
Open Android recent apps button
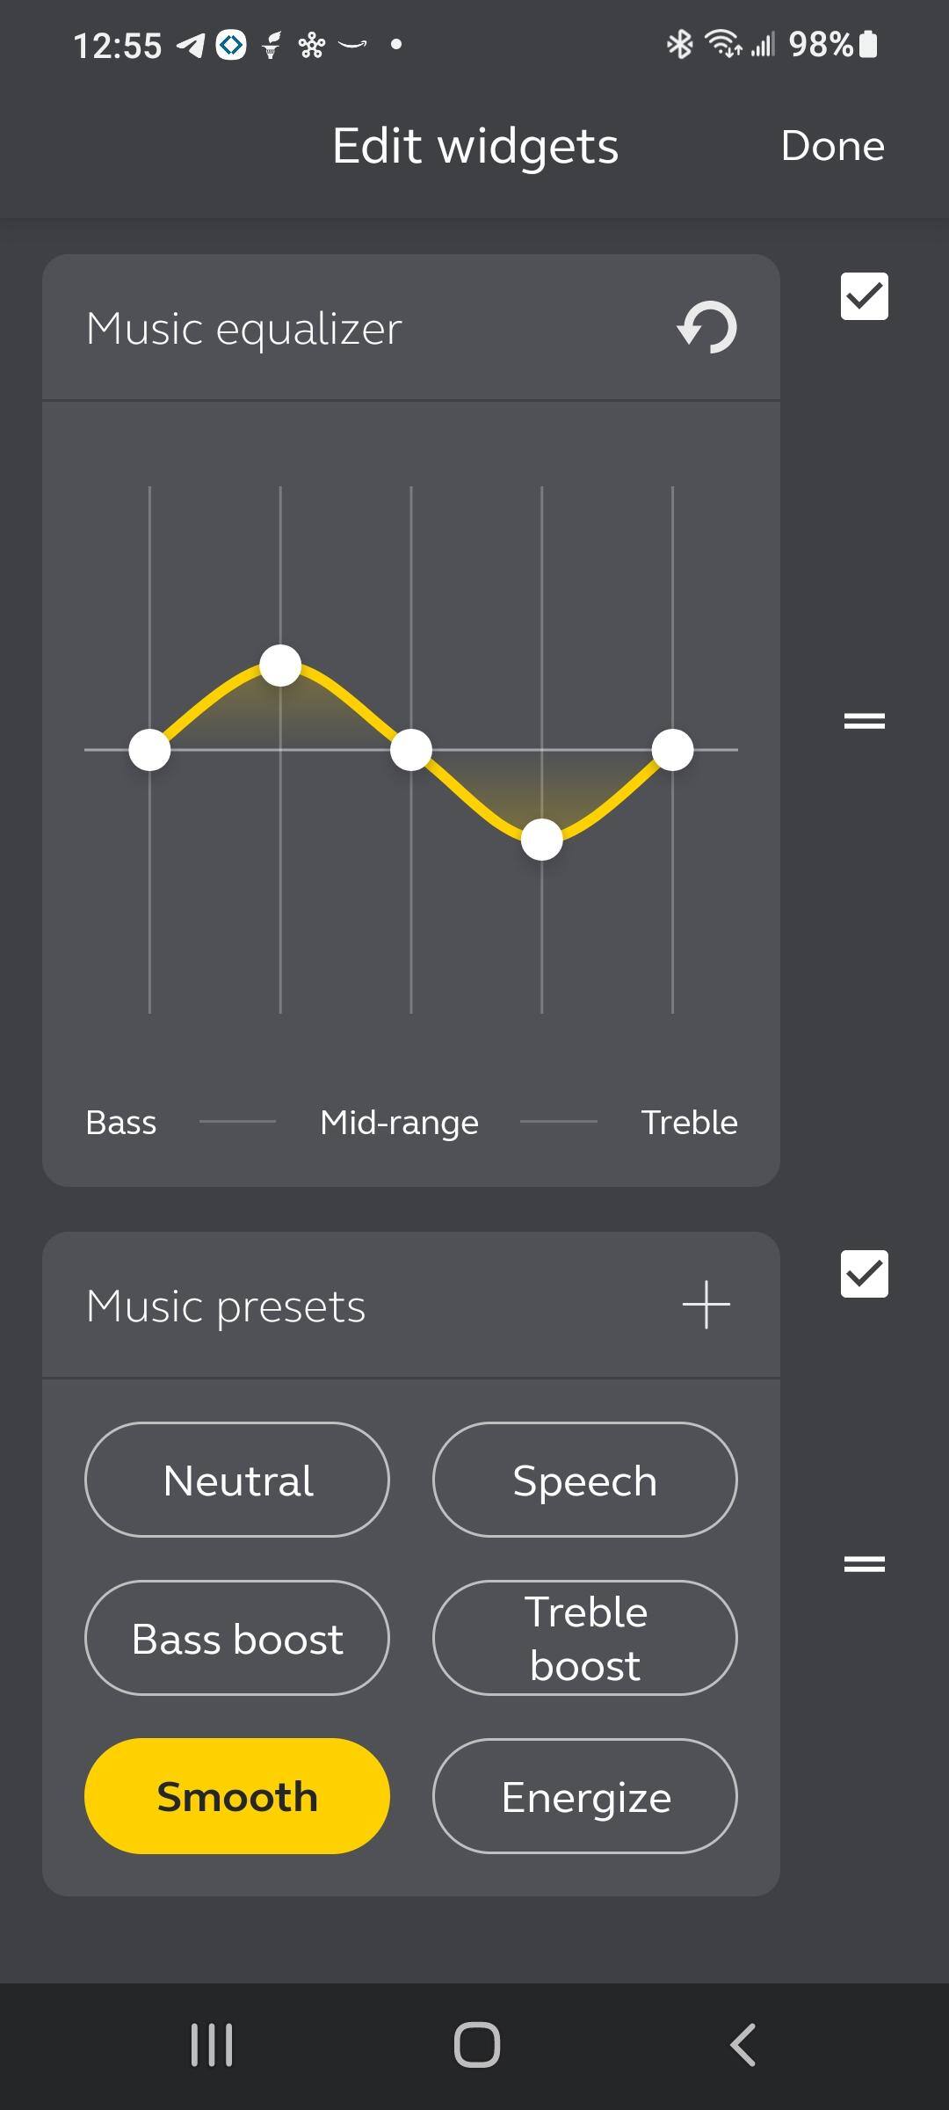pyautogui.click(x=212, y=2044)
